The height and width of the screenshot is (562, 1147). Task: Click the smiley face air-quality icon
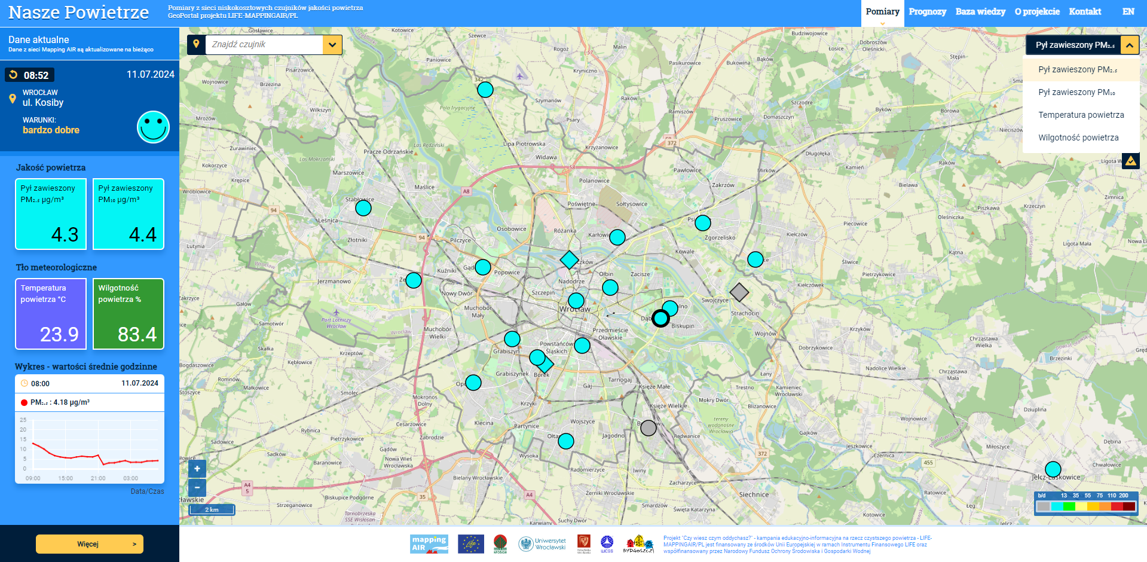pyautogui.click(x=153, y=127)
